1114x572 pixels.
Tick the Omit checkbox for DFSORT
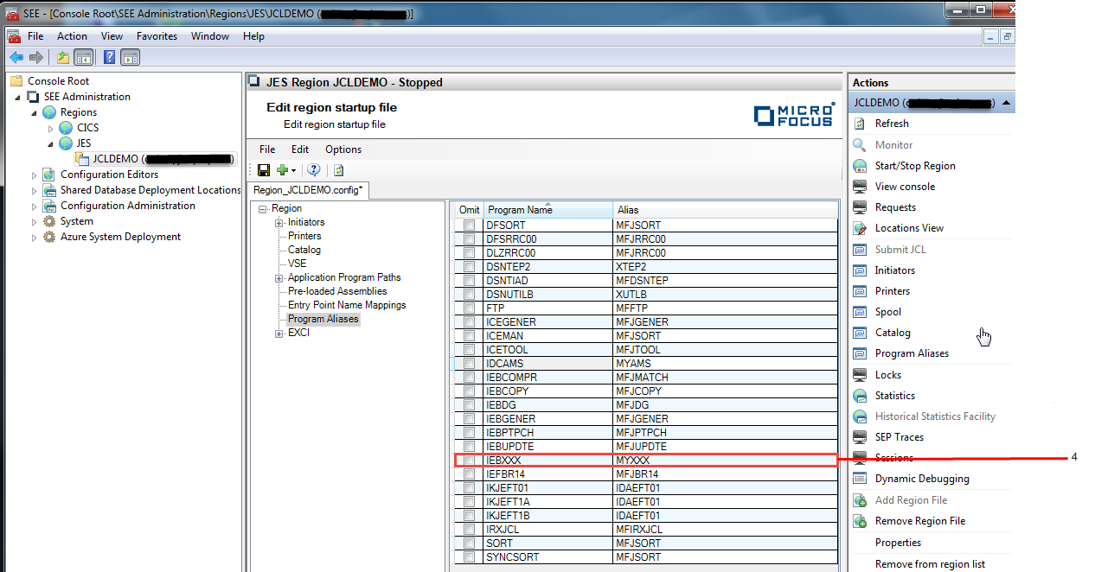[469, 226]
